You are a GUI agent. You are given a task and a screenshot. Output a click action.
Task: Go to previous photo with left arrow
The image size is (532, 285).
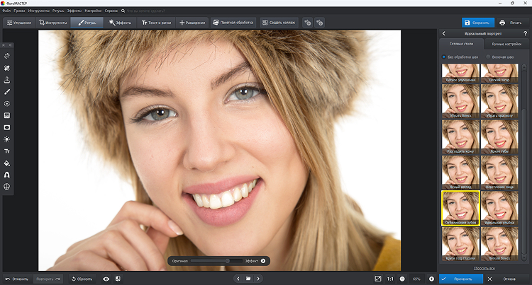click(238, 279)
